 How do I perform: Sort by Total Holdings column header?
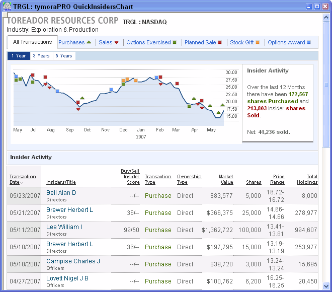pos(307,179)
